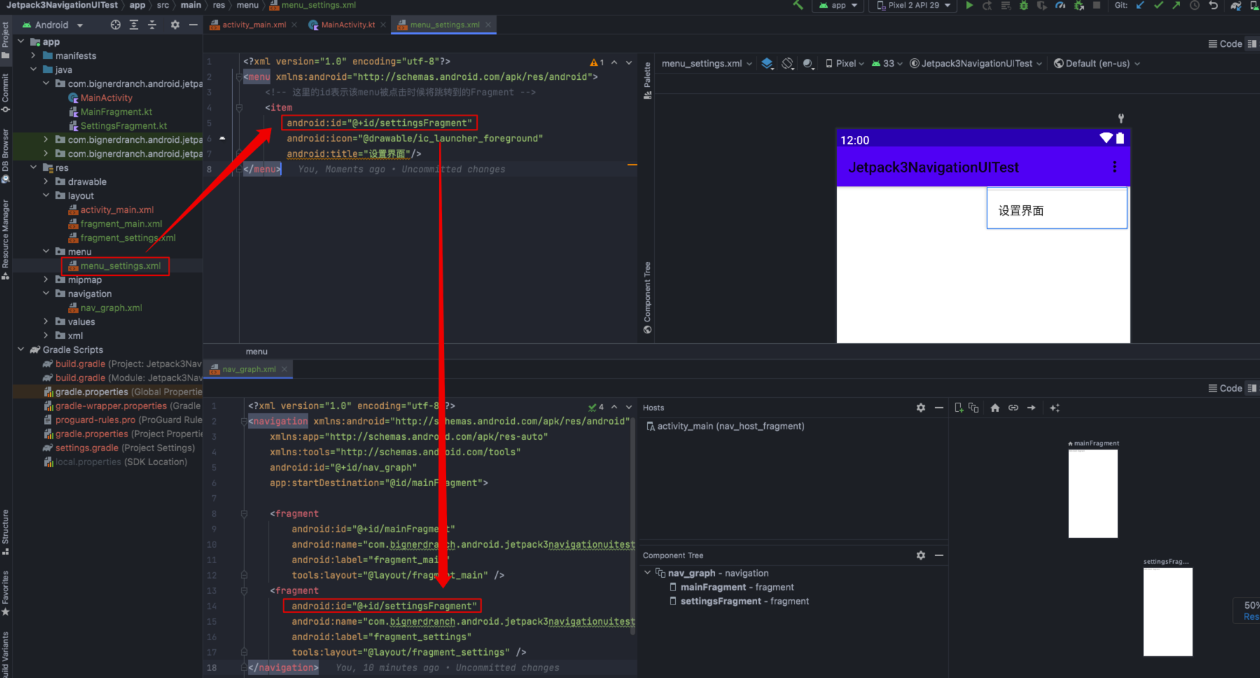Expand the drawable folder

[x=46, y=182]
